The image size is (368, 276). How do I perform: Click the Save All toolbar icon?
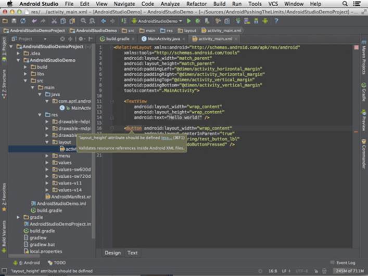tap(14, 21)
